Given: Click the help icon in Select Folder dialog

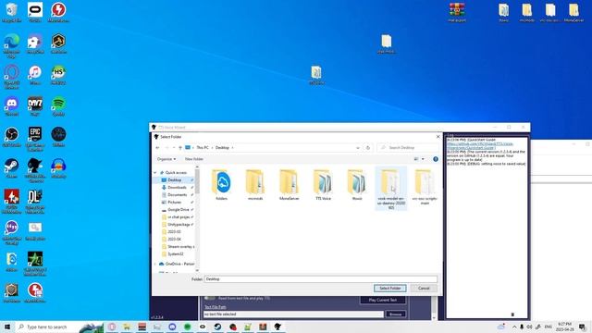Looking at the screenshot, I should (x=436, y=159).
